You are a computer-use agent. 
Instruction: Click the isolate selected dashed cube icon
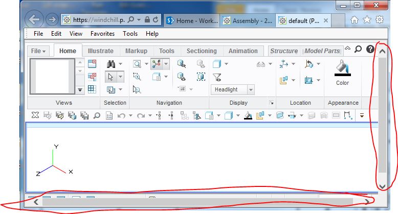click(x=201, y=76)
